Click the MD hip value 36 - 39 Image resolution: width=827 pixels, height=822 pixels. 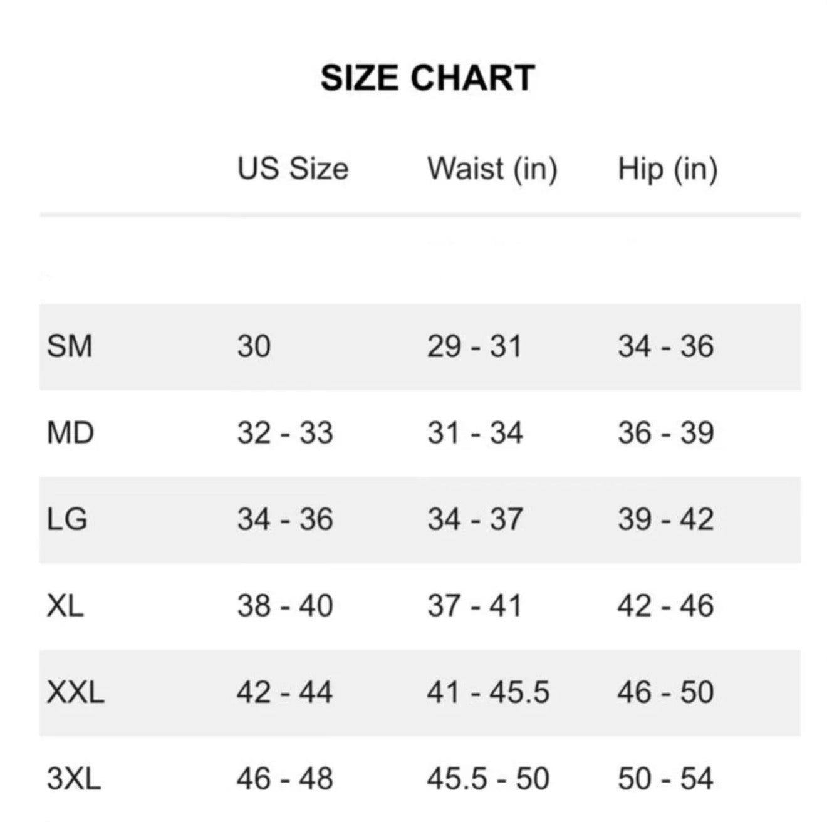click(665, 433)
